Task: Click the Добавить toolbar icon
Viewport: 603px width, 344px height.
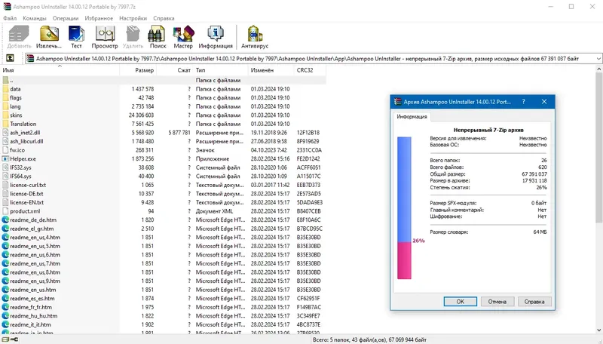Action: tap(19, 37)
